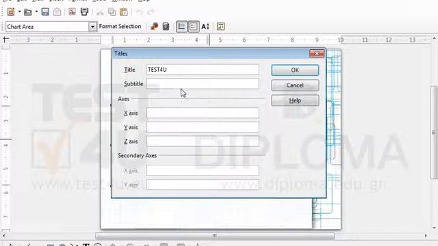Click the Document as E-mail icon
The width and height of the screenshot is (438, 246).
pos(57,12)
